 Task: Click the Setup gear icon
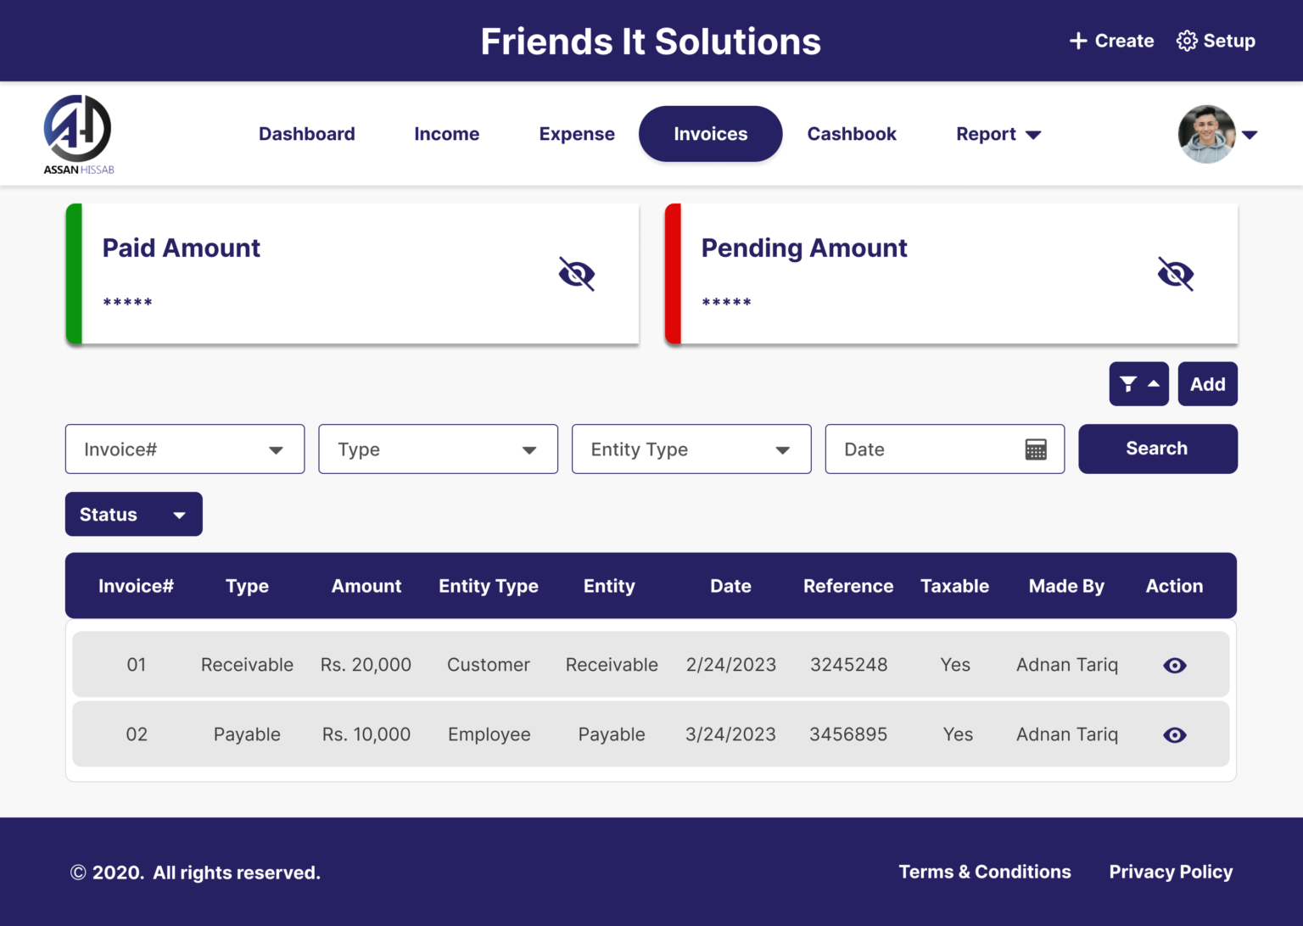click(1186, 41)
